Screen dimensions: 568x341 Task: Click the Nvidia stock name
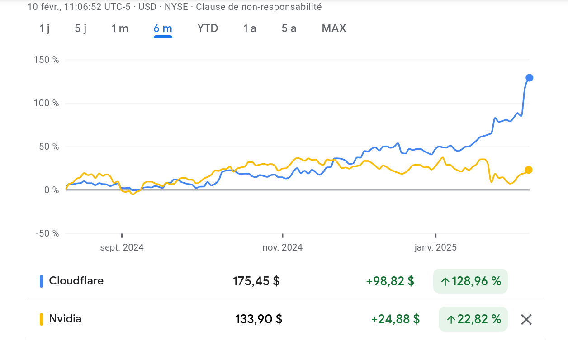coord(65,319)
